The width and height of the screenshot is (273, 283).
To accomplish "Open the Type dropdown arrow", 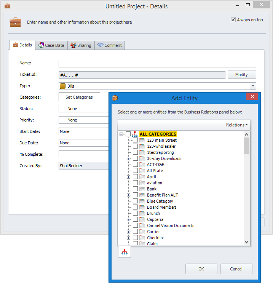I will [x=252, y=86].
